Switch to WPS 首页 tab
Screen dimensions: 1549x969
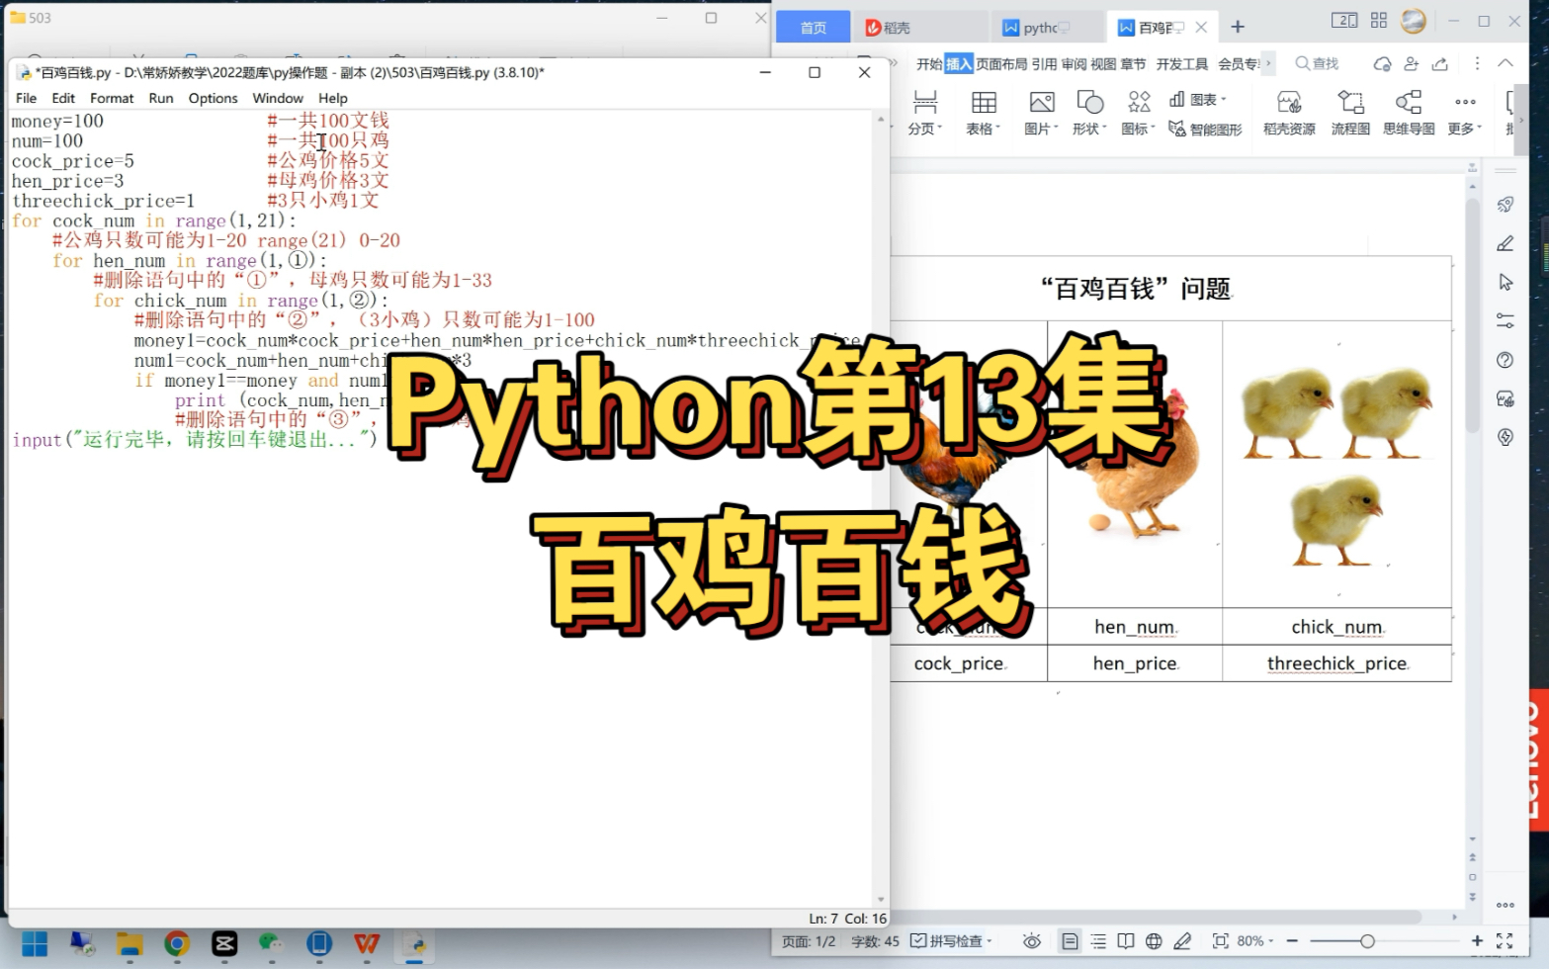[x=813, y=28]
